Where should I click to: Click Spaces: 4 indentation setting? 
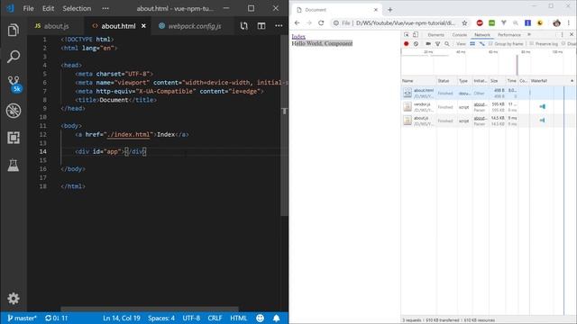(161, 318)
